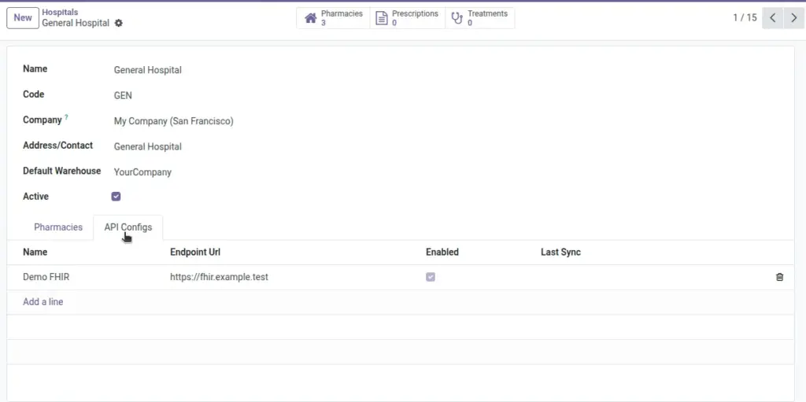Click the Pharmacies home icon stat button
806x402 pixels.
pos(310,19)
